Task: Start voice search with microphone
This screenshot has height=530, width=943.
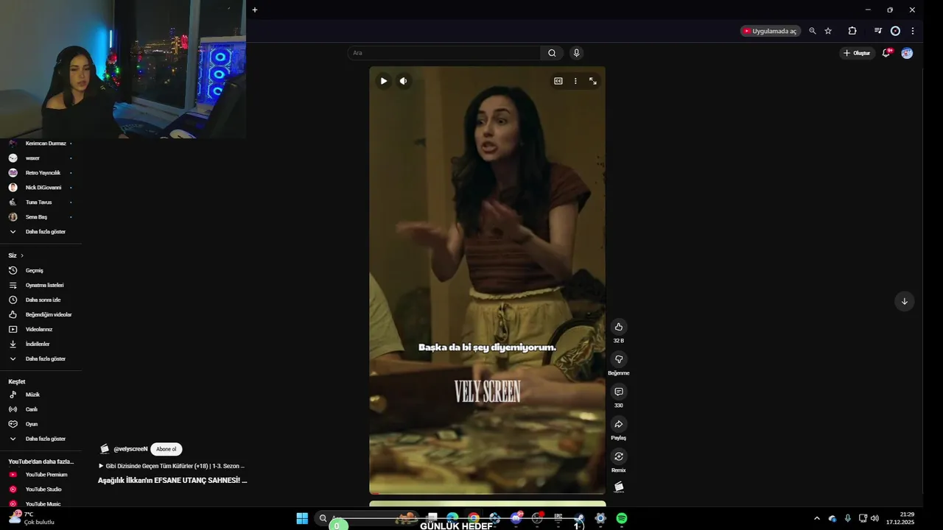Action: (x=577, y=53)
